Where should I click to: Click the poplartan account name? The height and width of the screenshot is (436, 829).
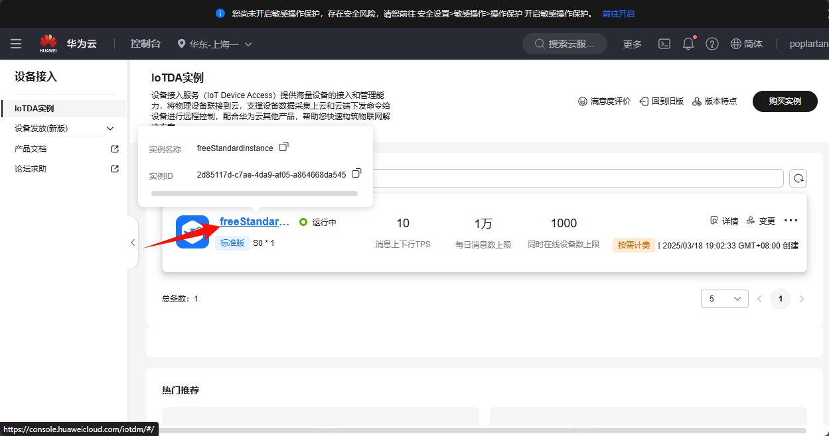(x=809, y=44)
